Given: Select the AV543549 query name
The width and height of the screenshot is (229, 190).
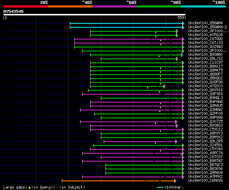Looking at the screenshot, I should click(14, 11).
